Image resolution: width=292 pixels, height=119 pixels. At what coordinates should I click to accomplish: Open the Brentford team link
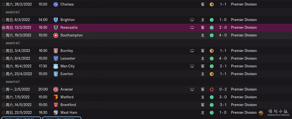(x=68, y=105)
